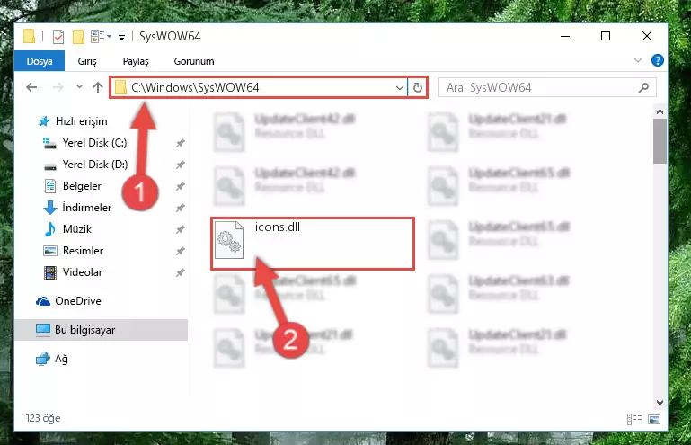The width and height of the screenshot is (691, 445).
Task: Click the New folder quick access icon
Action: coord(78,37)
